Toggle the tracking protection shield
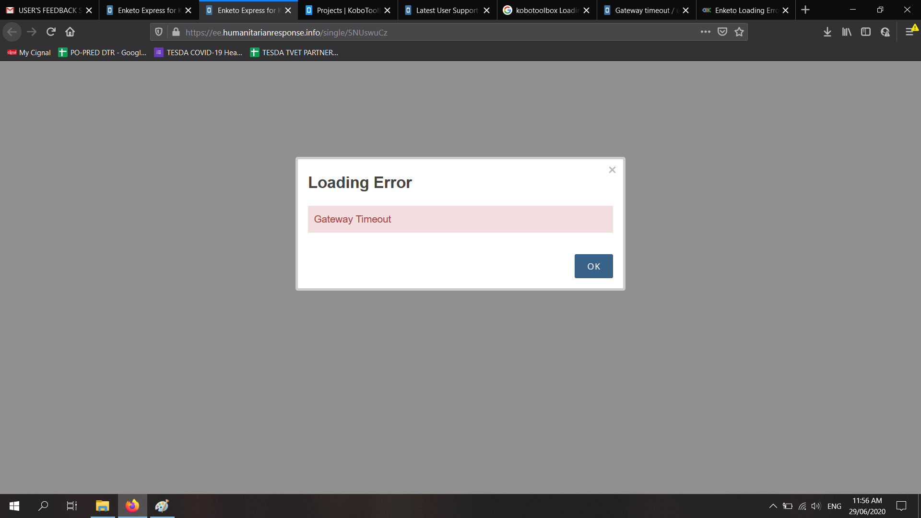 coord(158,32)
